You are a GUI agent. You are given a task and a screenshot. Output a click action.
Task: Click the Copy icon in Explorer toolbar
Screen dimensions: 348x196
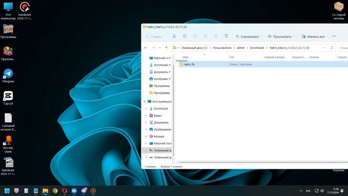click(184, 36)
